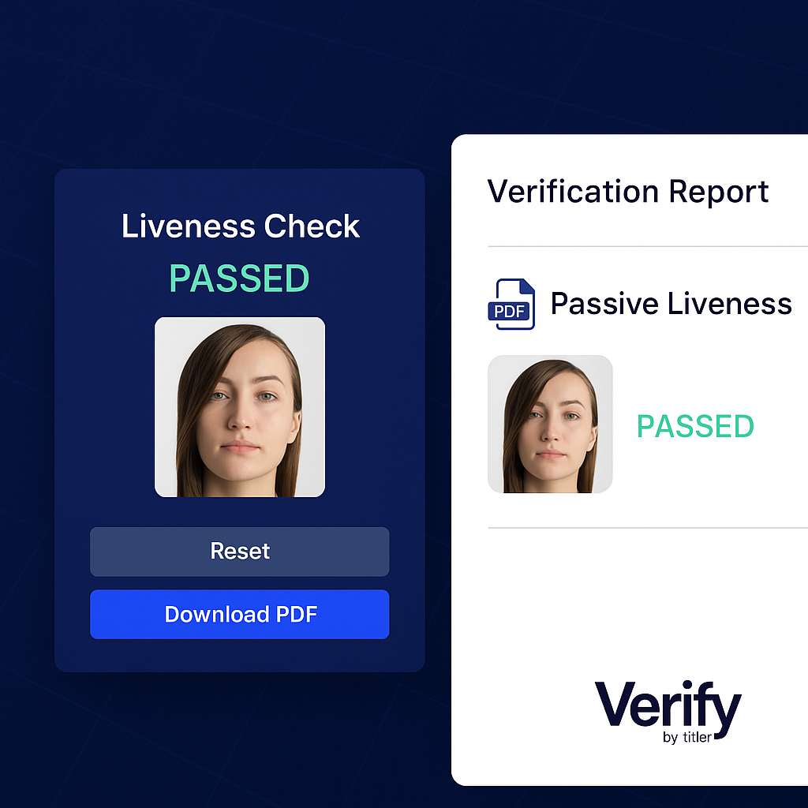
Task: Click green PASSED under Liveness Check heading
Action: click(239, 279)
